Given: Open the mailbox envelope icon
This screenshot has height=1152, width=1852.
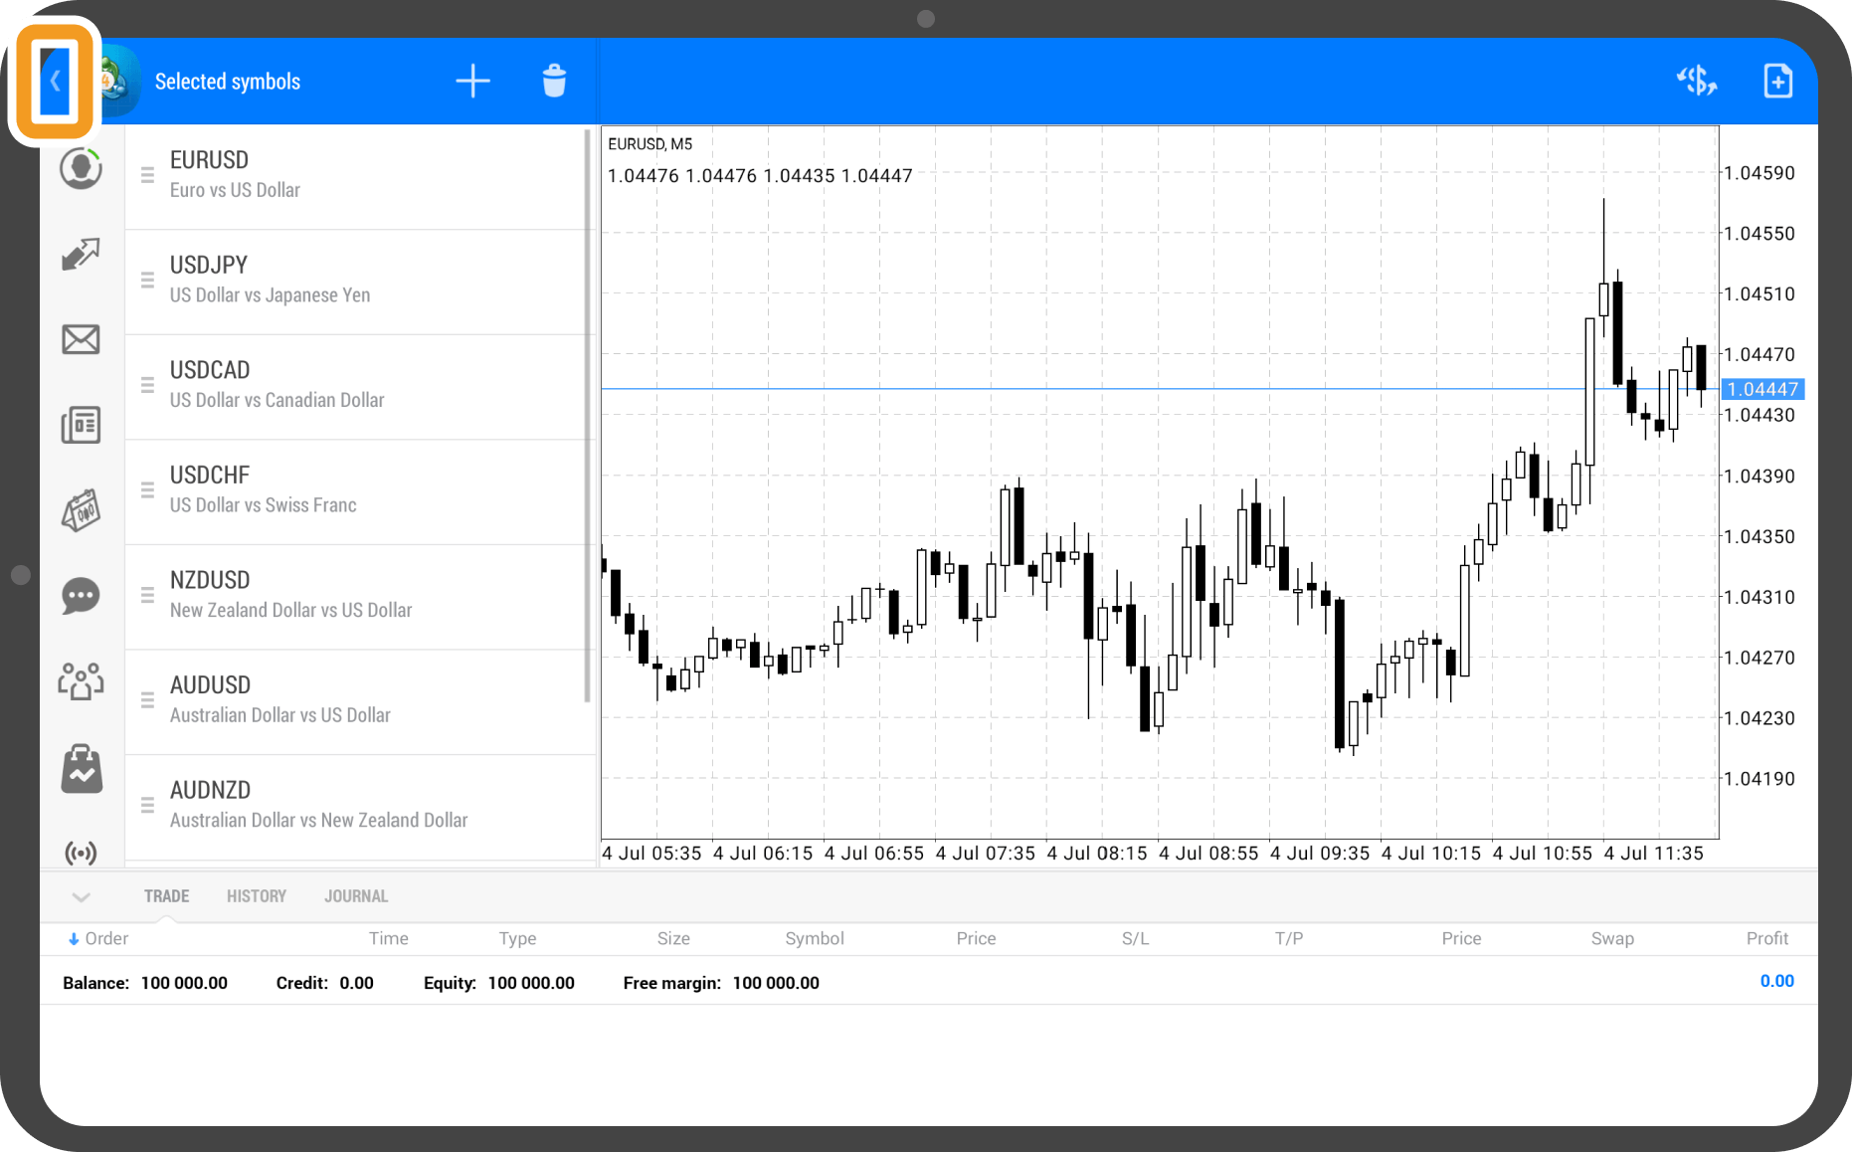Looking at the screenshot, I should 81,340.
